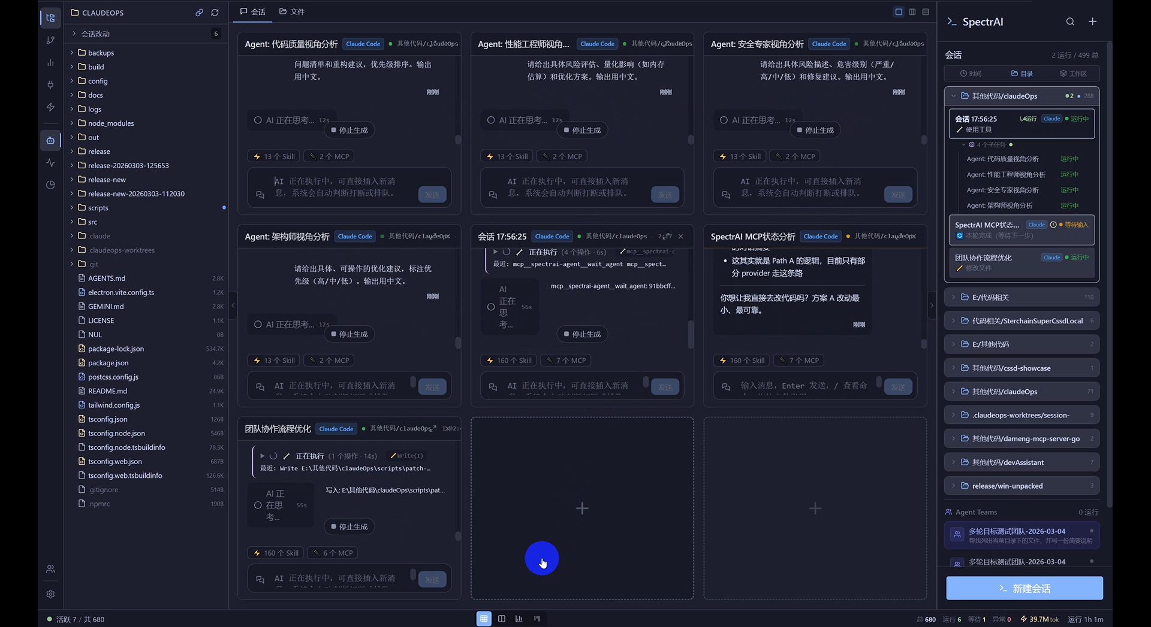Switch session list to 时间 view
This screenshot has width=1151, height=627.
coord(971,74)
